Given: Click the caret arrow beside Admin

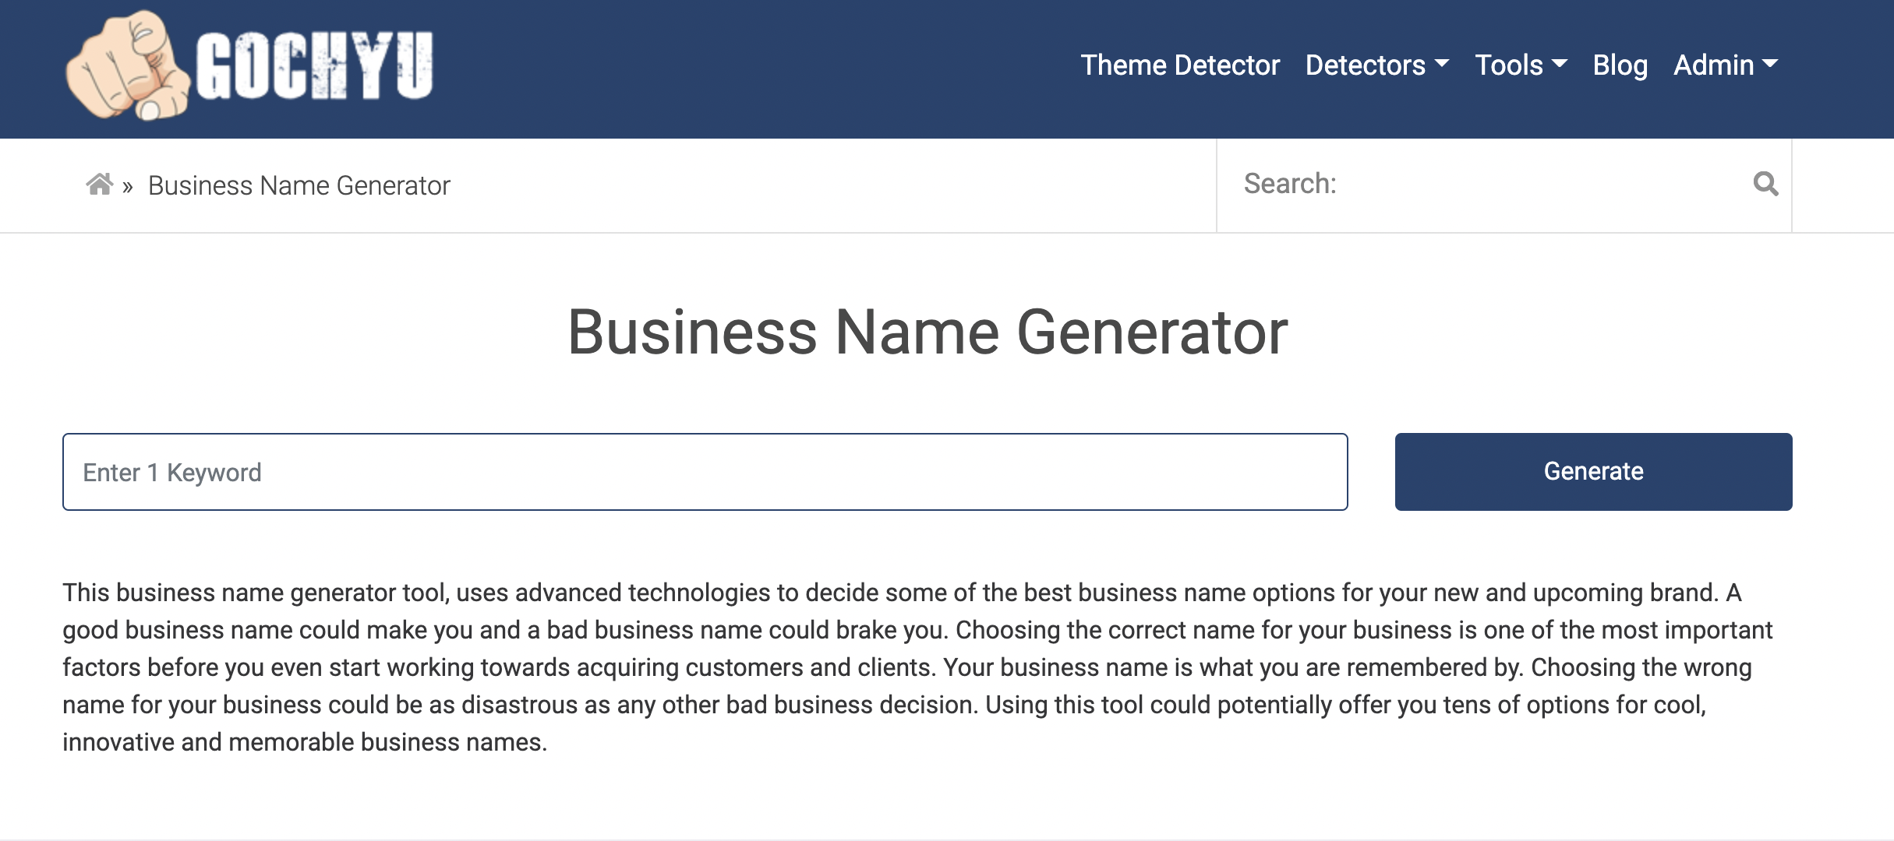Looking at the screenshot, I should click(1770, 64).
